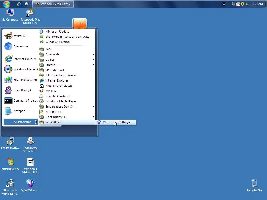
Task: Open Microsoft Update entry
Action: (x=67, y=32)
